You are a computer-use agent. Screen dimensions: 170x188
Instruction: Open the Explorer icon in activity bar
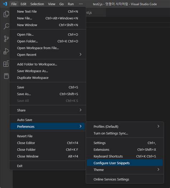tap(6, 14)
